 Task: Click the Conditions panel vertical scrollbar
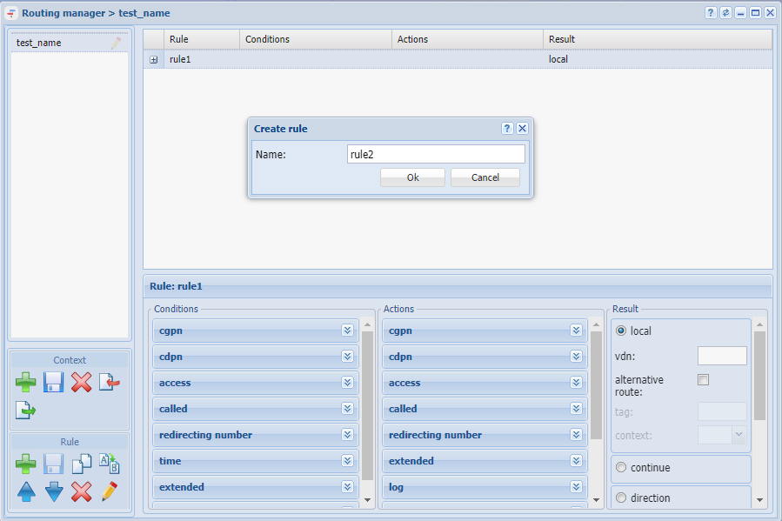(368, 405)
